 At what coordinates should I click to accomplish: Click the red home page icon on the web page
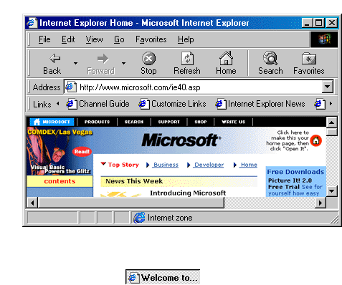[316, 140]
